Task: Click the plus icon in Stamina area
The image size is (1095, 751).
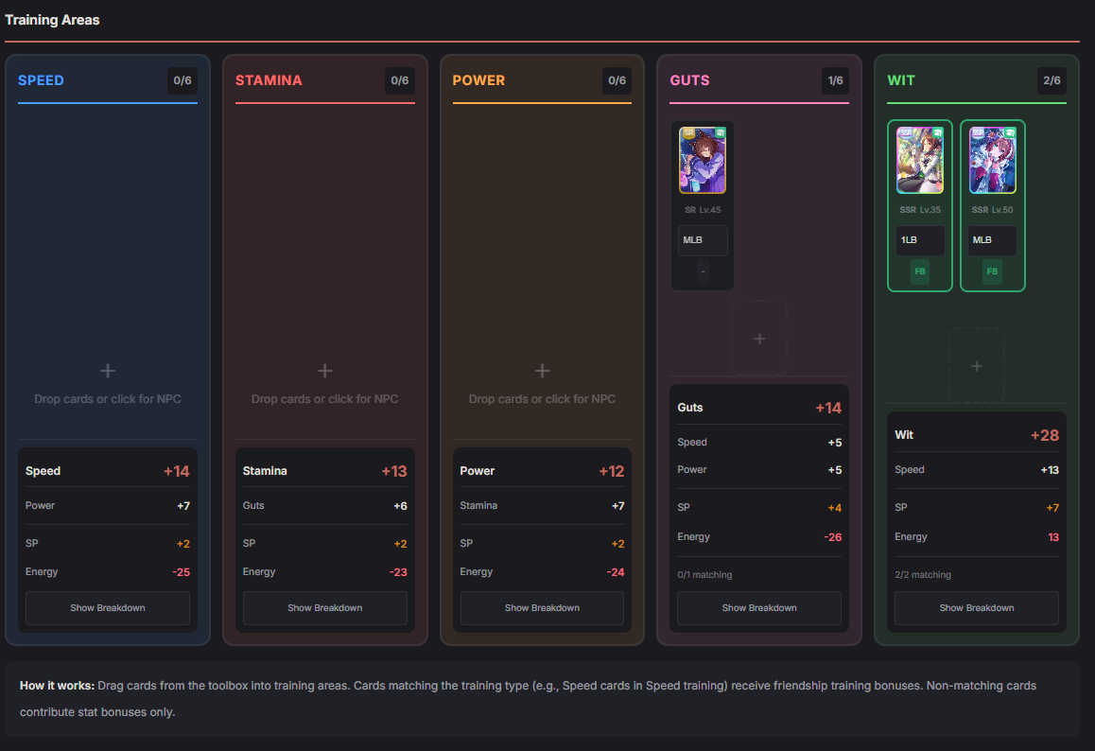Action: pyautogui.click(x=324, y=370)
